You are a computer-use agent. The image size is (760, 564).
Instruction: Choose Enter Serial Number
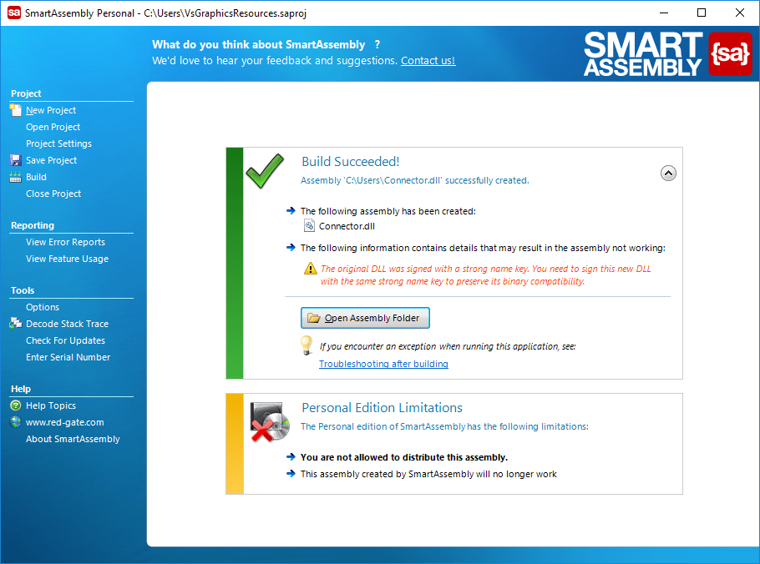pos(68,357)
